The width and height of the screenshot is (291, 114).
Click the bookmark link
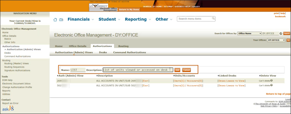pos(280,16)
